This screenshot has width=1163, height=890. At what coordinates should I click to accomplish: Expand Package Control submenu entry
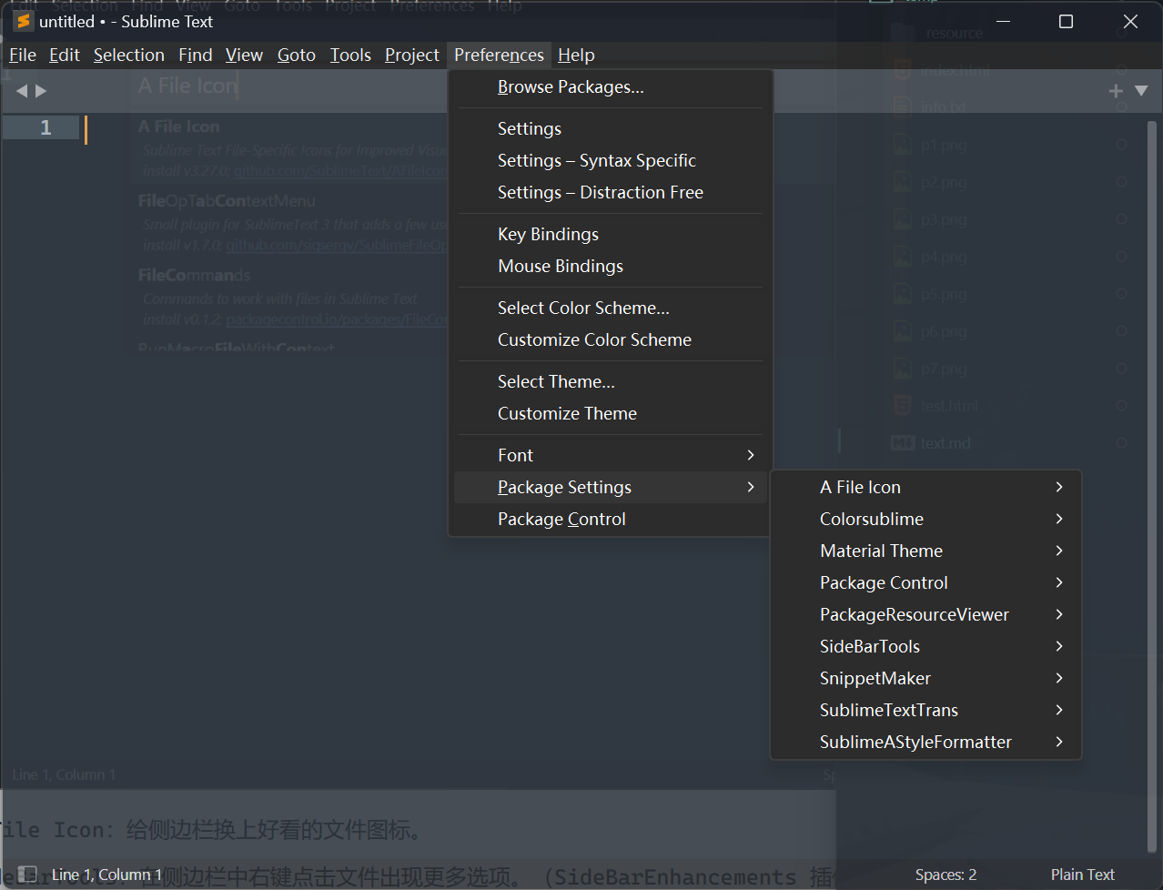925,583
